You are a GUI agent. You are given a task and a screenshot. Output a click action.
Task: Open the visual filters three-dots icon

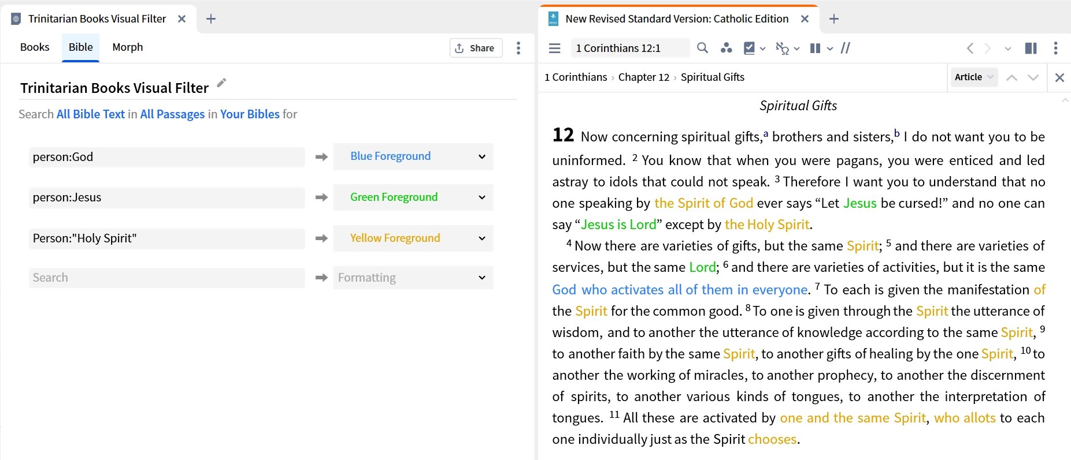pyautogui.click(x=727, y=48)
